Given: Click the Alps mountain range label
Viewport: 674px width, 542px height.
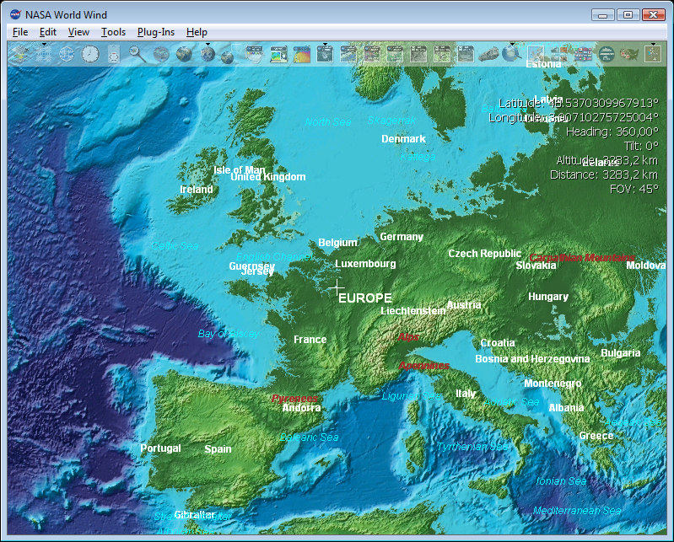Looking at the screenshot, I should click(x=408, y=337).
